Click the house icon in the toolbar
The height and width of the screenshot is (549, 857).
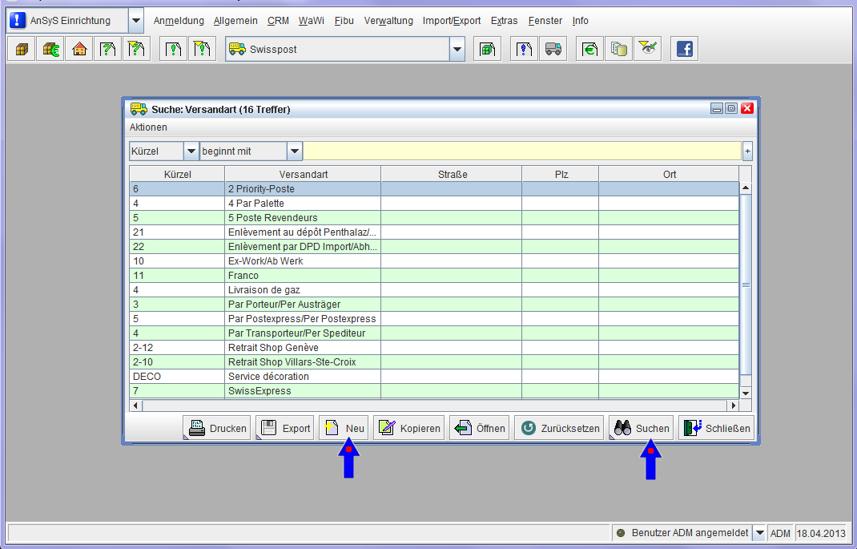pos(78,49)
